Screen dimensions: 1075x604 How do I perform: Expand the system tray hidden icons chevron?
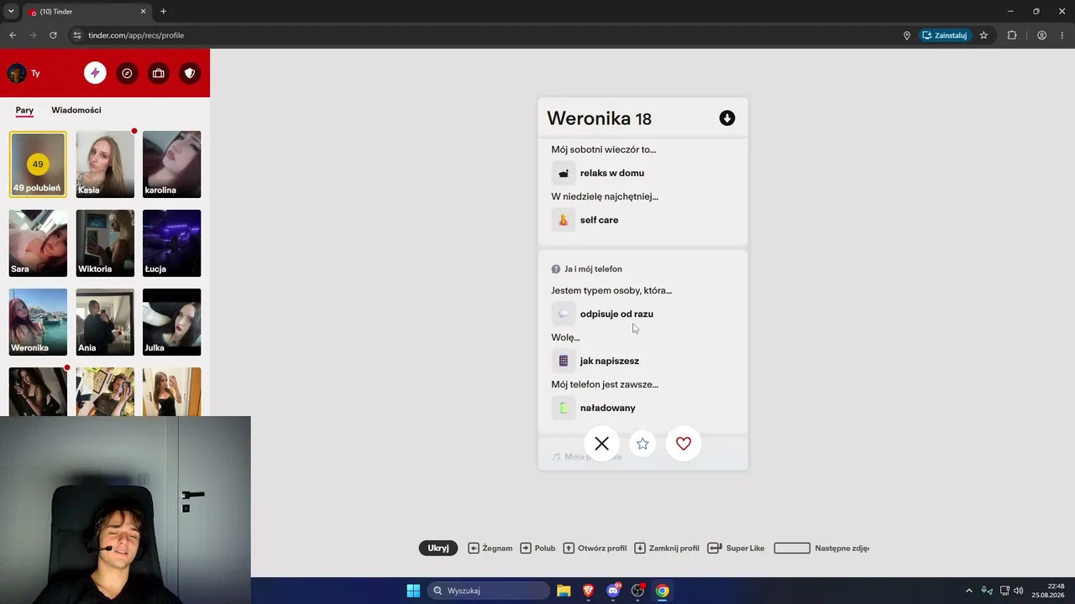click(968, 591)
